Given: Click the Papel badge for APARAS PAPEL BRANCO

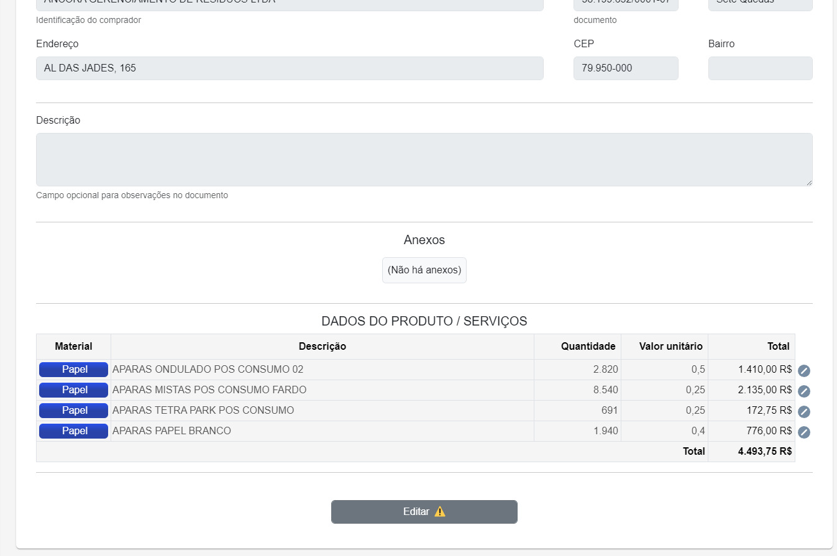Looking at the screenshot, I should (73, 431).
